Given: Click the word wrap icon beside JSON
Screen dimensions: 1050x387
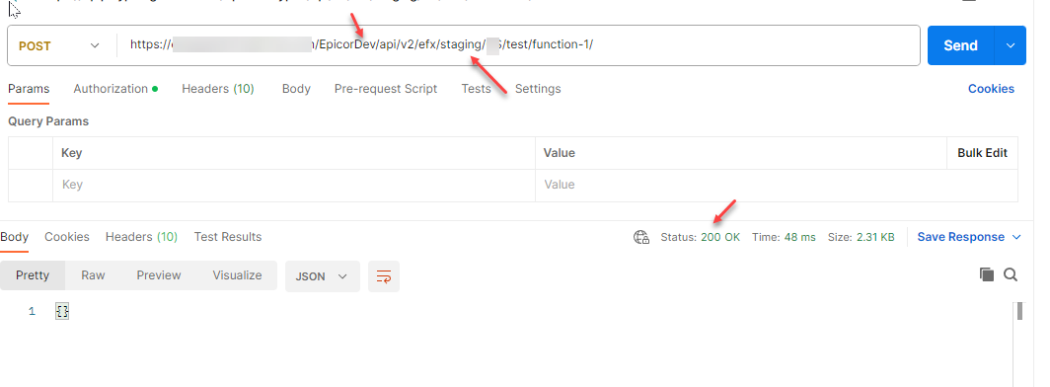Looking at the screenshot, I should 384,276.
